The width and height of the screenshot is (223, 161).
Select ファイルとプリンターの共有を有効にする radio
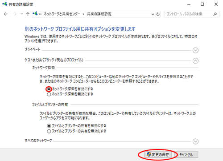49,126
